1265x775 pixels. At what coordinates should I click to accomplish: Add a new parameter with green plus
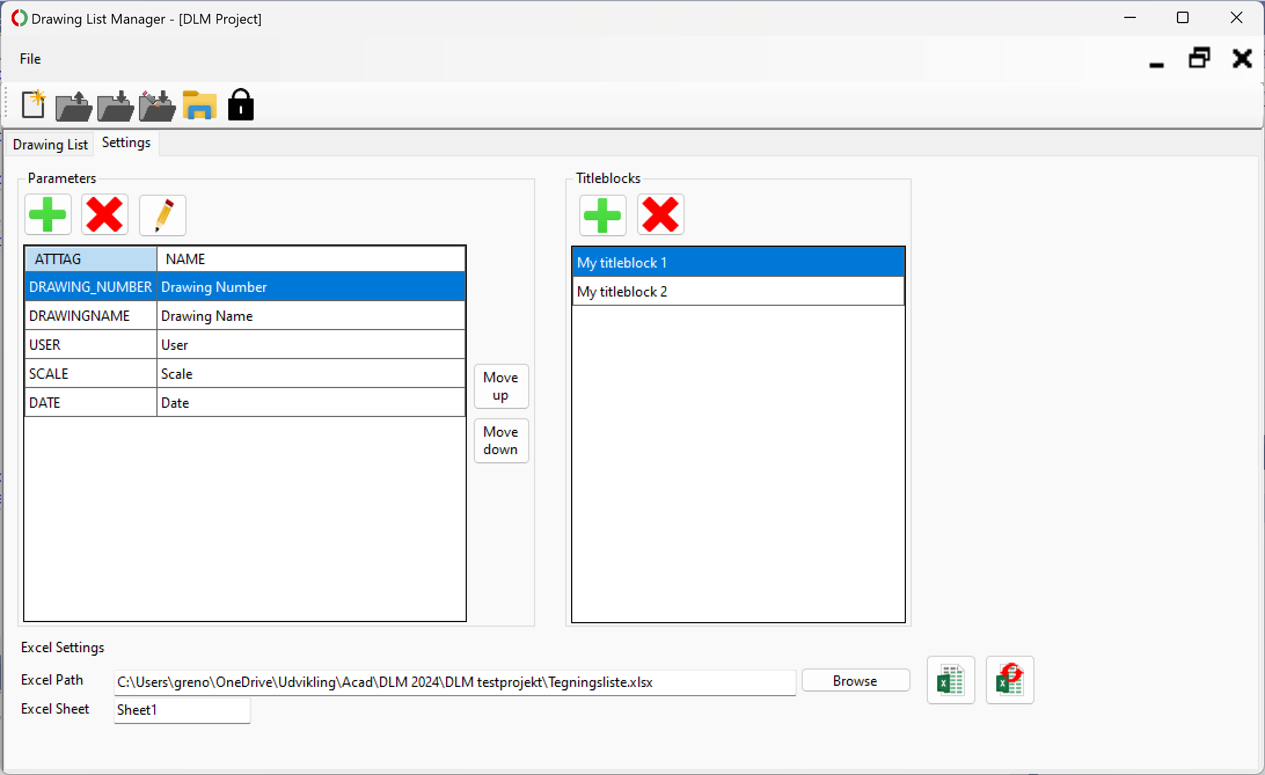[48, 215]
